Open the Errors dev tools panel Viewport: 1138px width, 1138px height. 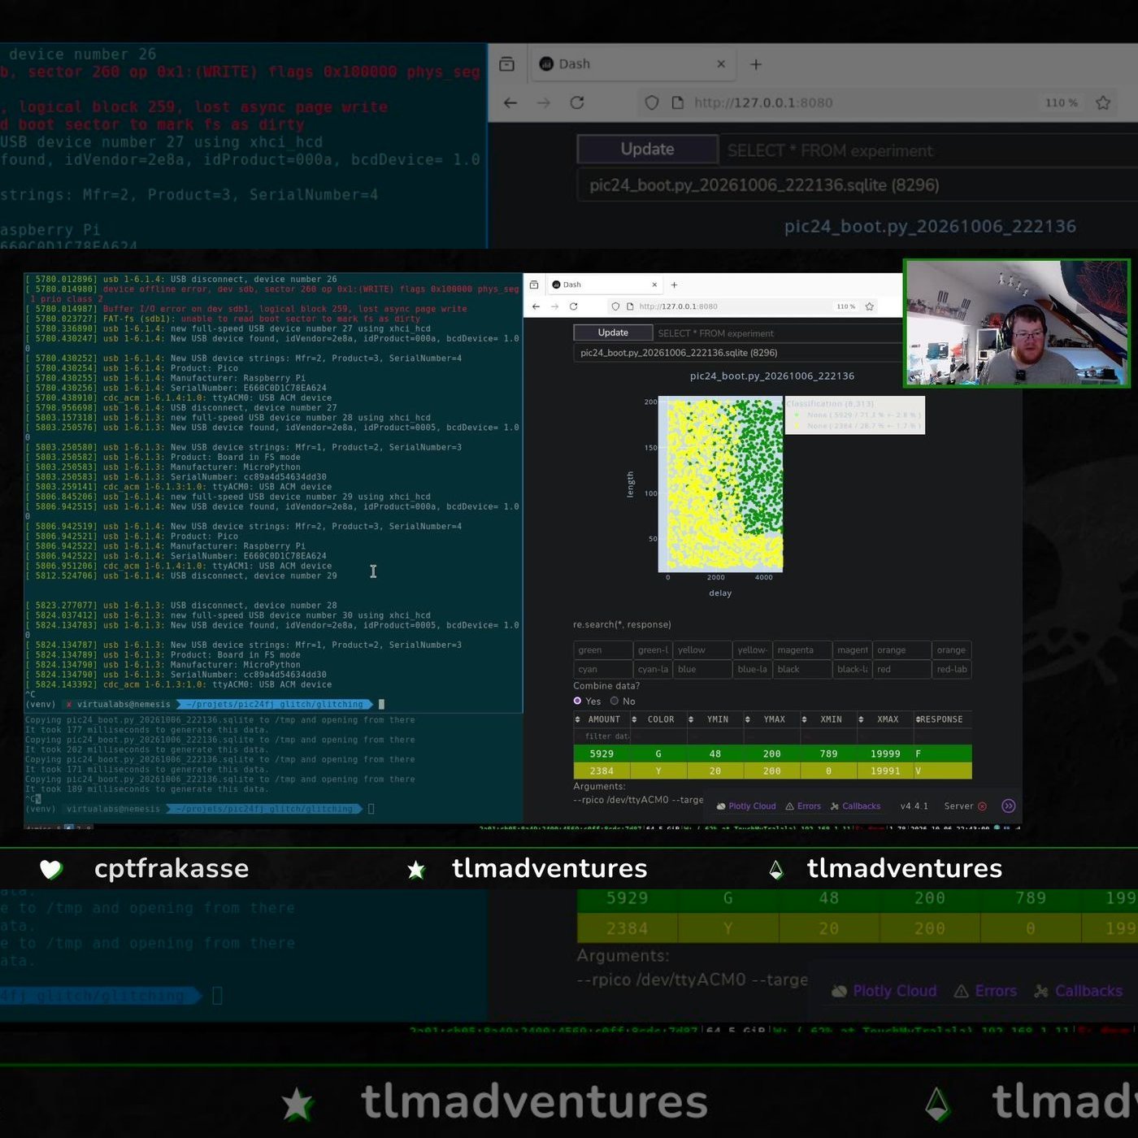[803, 806]
